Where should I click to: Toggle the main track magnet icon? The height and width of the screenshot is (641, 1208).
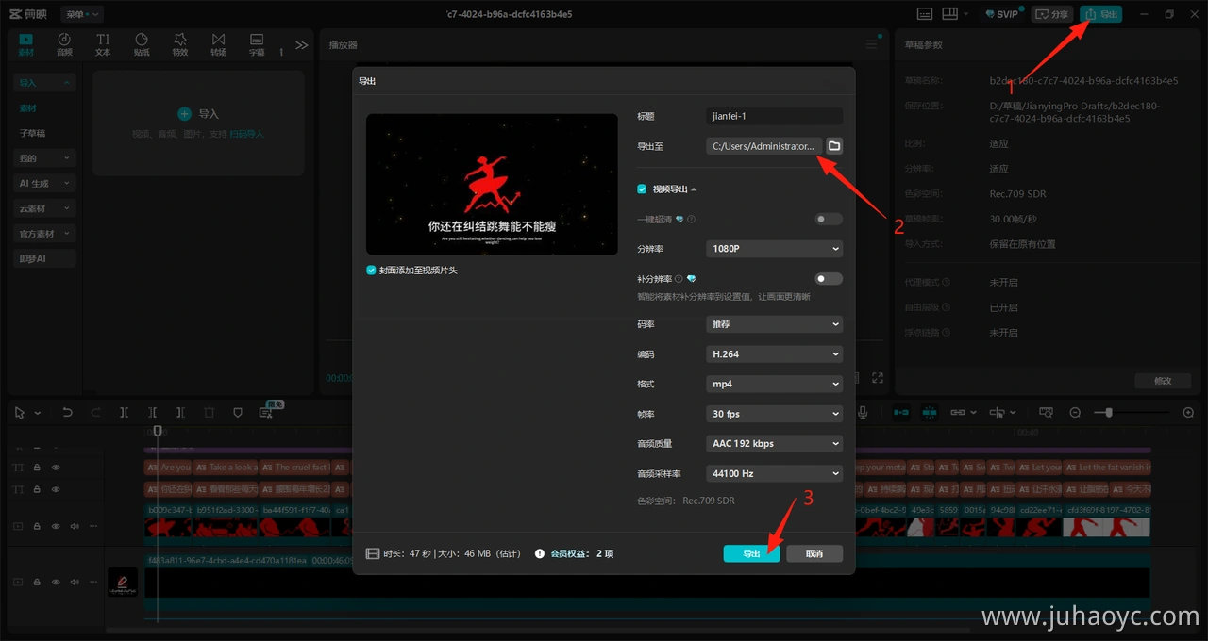pyautogui.click(x=901, y=413)
